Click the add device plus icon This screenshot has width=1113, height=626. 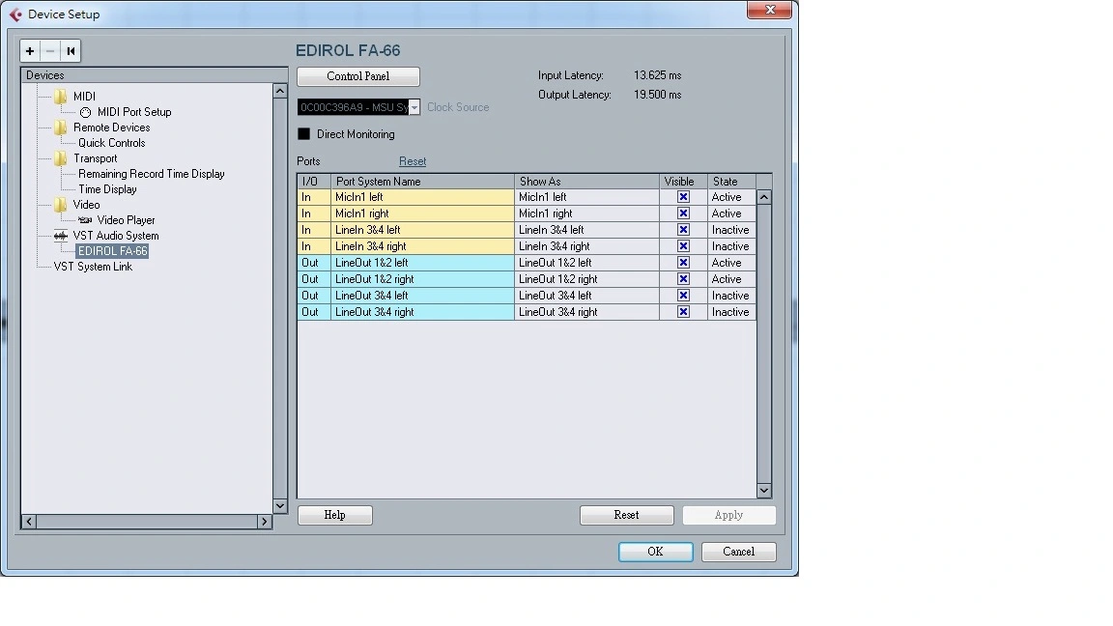coord(30,51)
